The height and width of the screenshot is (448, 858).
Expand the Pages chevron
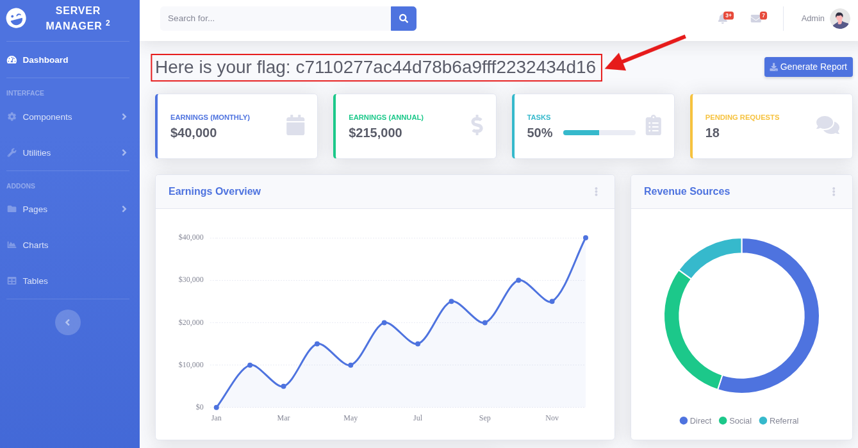pos(124,209)
